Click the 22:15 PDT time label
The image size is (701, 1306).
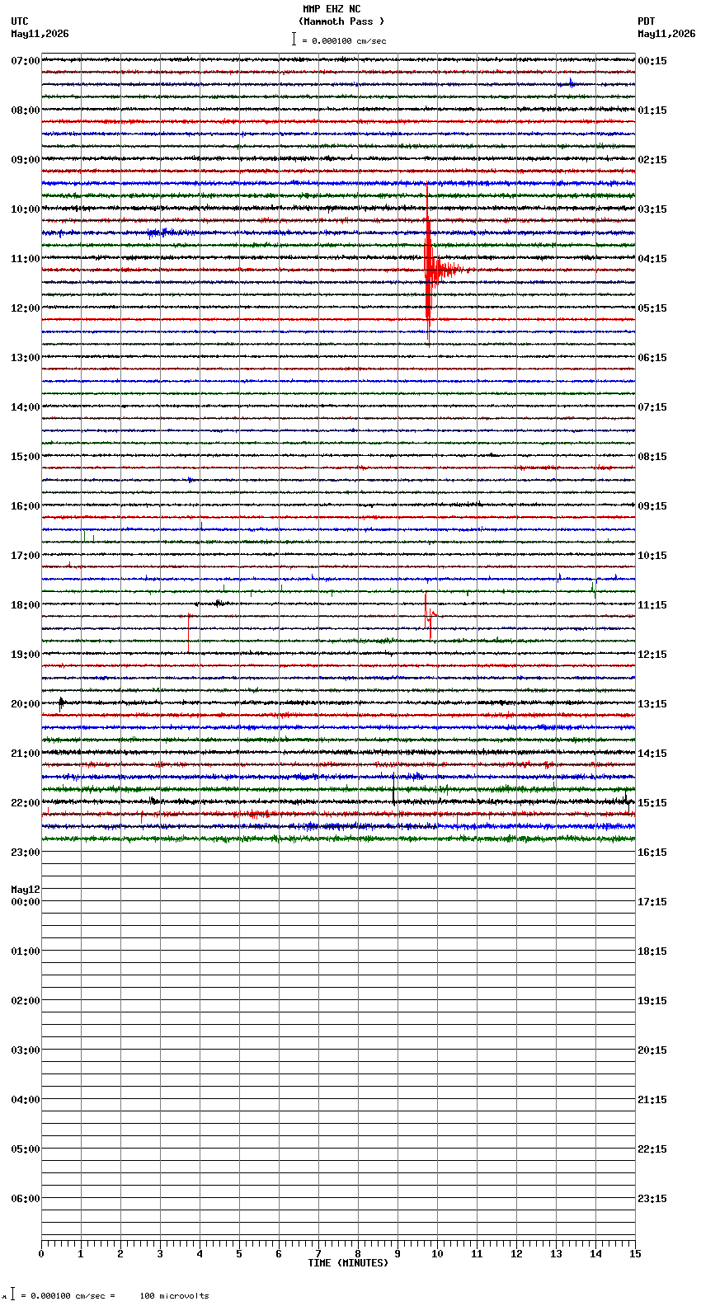[x=652, y=1149]
